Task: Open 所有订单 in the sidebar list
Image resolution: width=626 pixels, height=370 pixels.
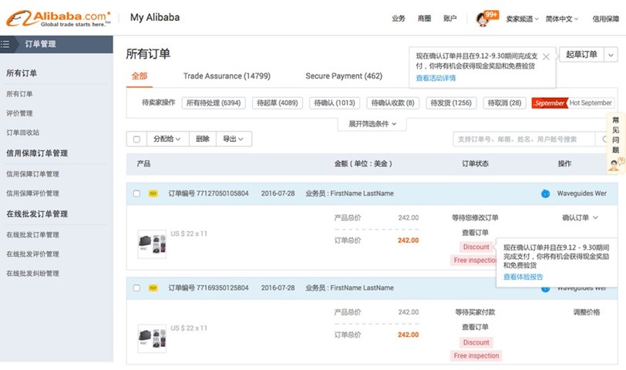Action: point(19,94)
